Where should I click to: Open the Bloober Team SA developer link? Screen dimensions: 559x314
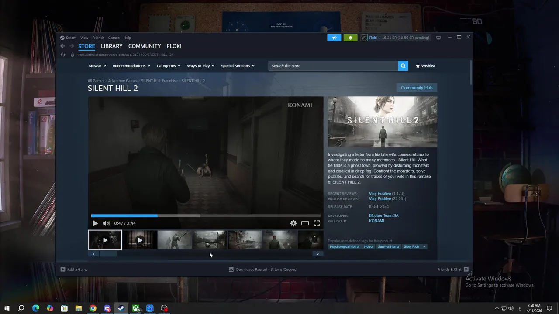tap(383, 215)
